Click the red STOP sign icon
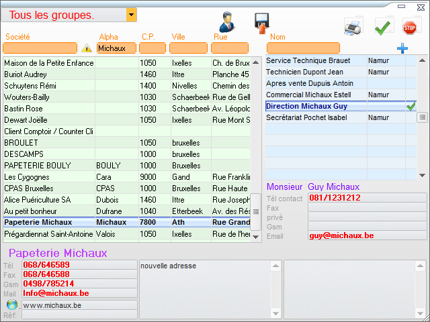This screenshot has width=430, height=322. point(409,27)
